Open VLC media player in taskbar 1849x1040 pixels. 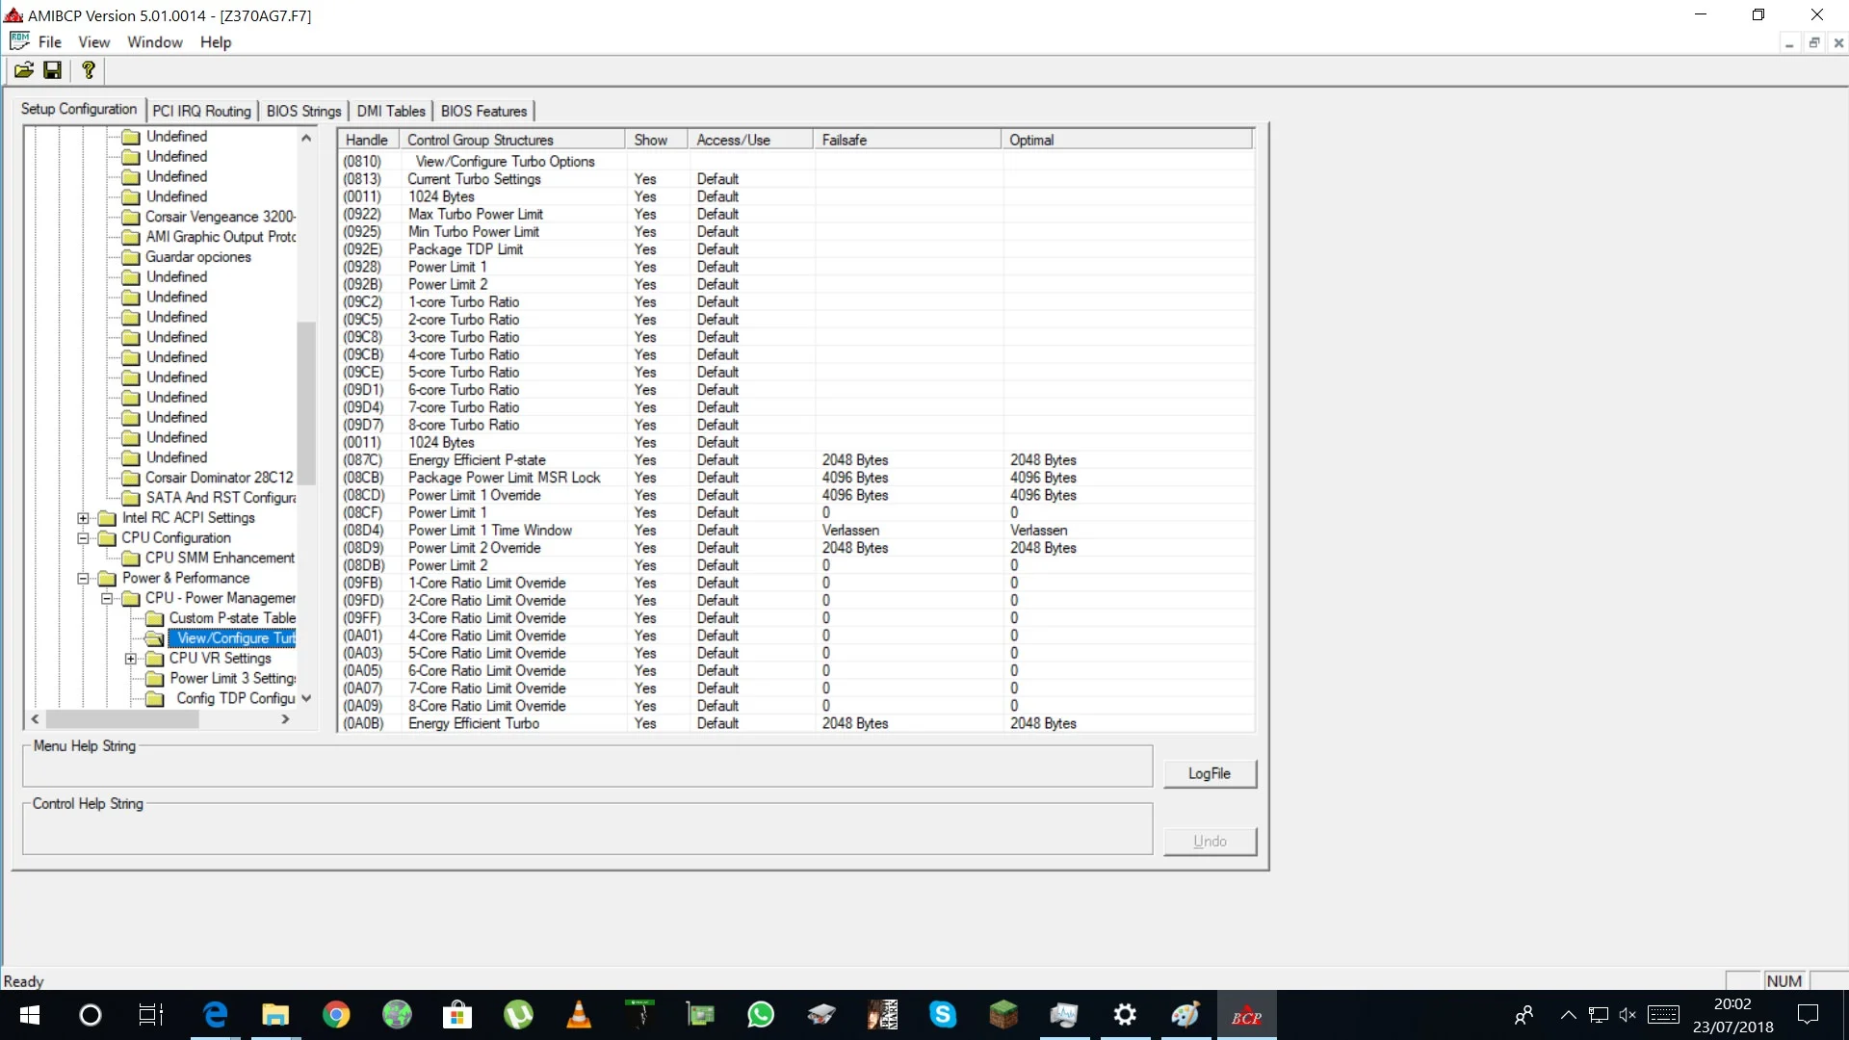point(579,1015)
